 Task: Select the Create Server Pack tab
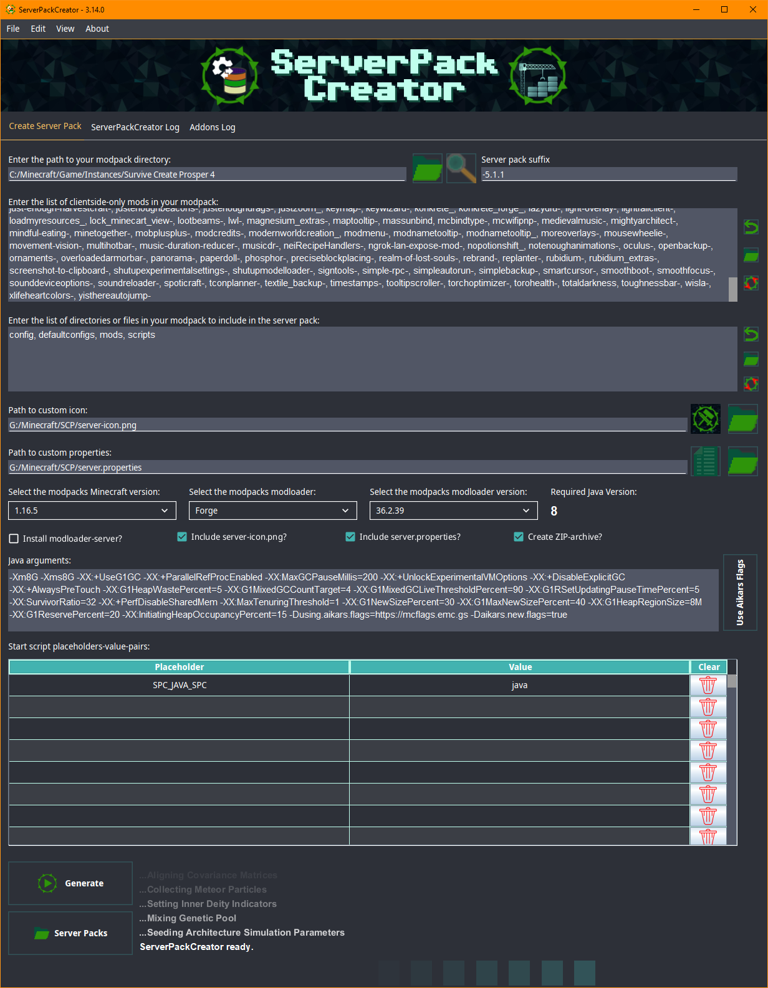point(45,126)
